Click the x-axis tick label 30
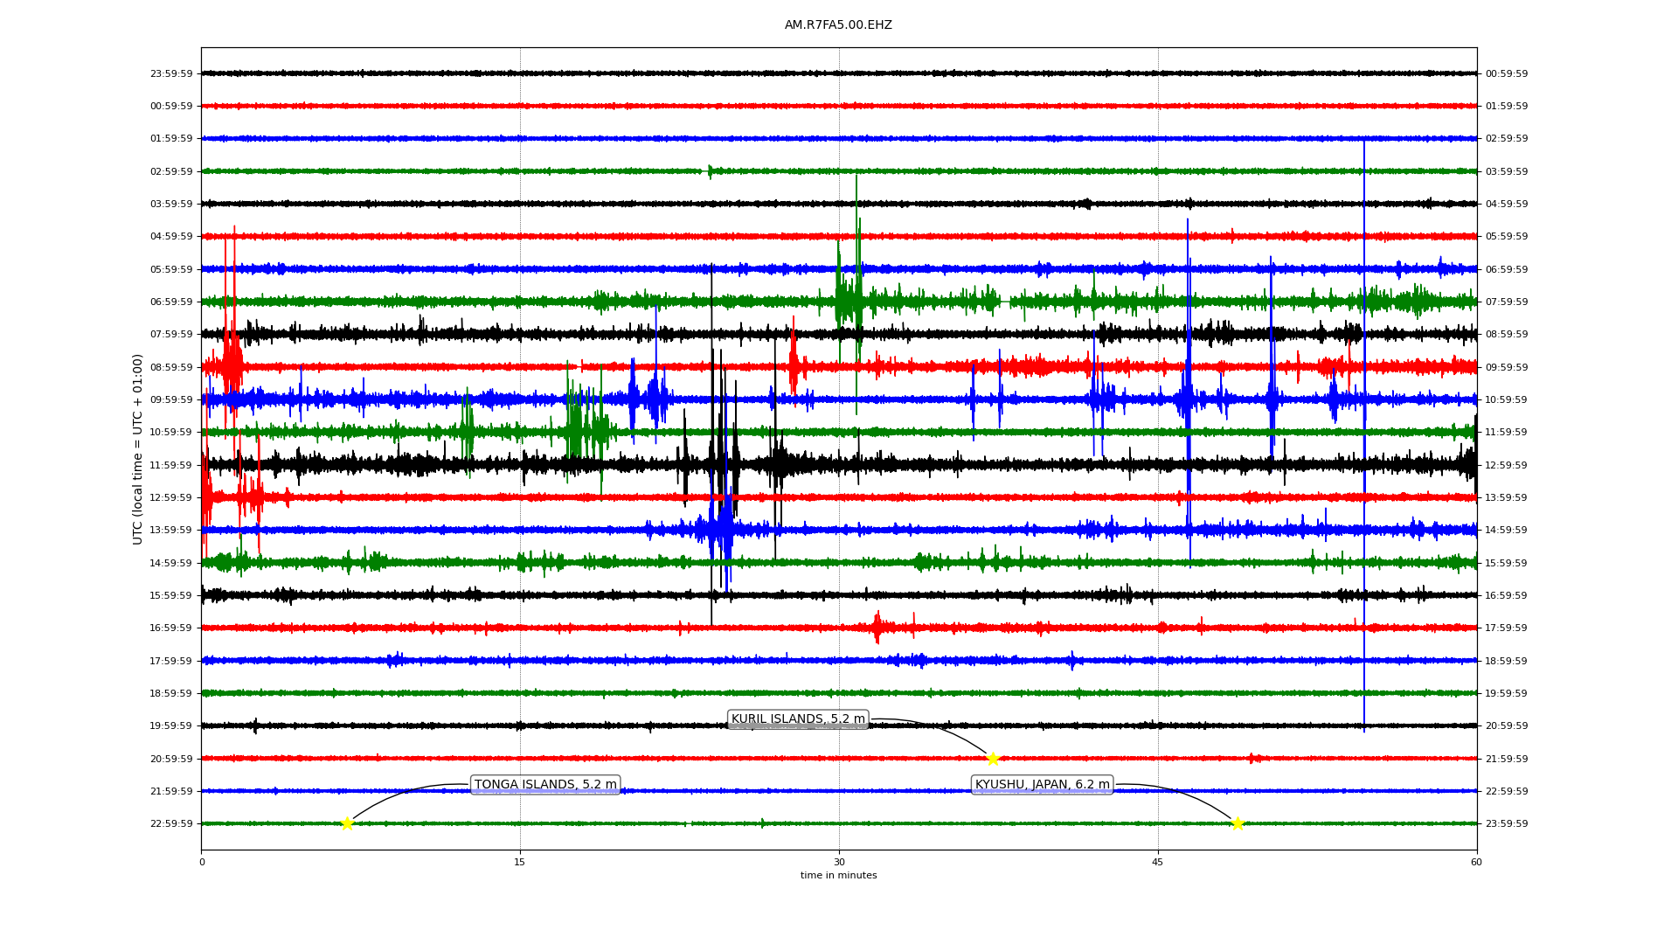The image size is (1678, 944). point(839,863)
